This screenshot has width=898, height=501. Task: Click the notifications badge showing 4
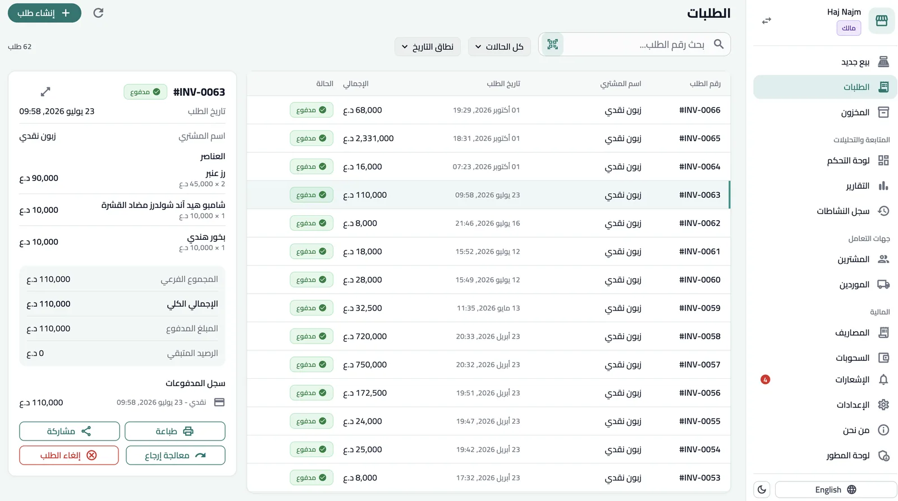pos(765,379)
